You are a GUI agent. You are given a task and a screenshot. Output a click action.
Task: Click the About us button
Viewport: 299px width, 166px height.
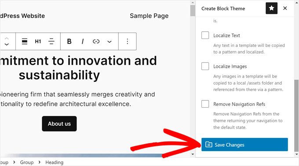point(59,124)
